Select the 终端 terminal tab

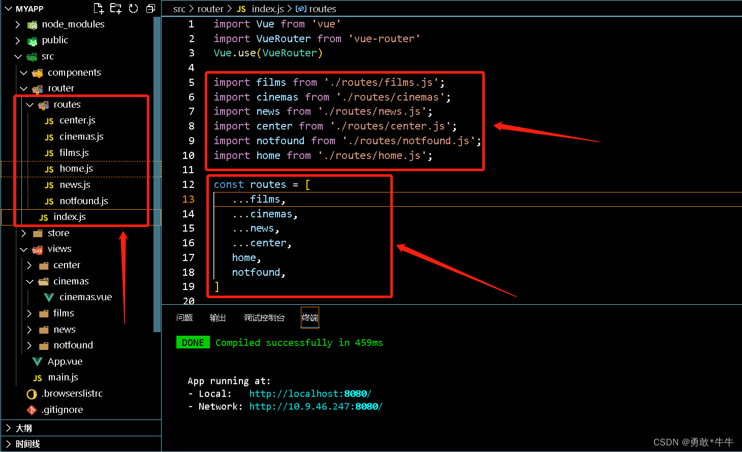(310, 318)
